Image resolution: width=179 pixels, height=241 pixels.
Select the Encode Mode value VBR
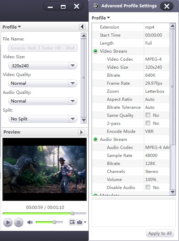[x=149, y=131]
